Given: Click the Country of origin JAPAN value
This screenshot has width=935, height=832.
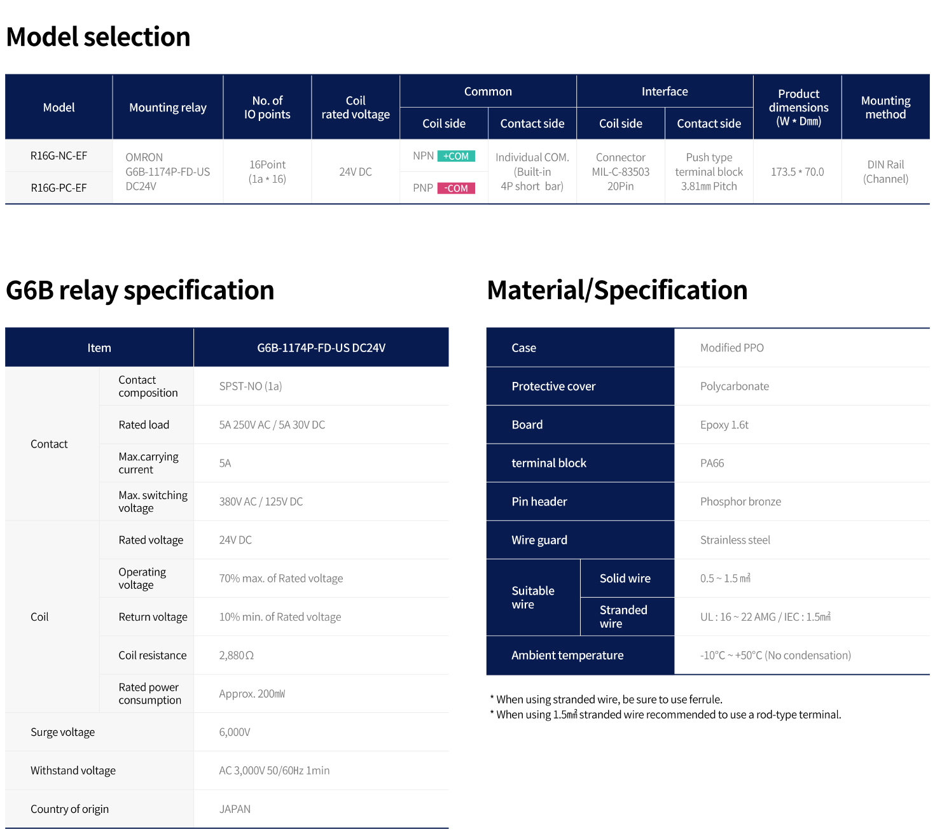Looking at the screenshot, I should pos(235,809).
